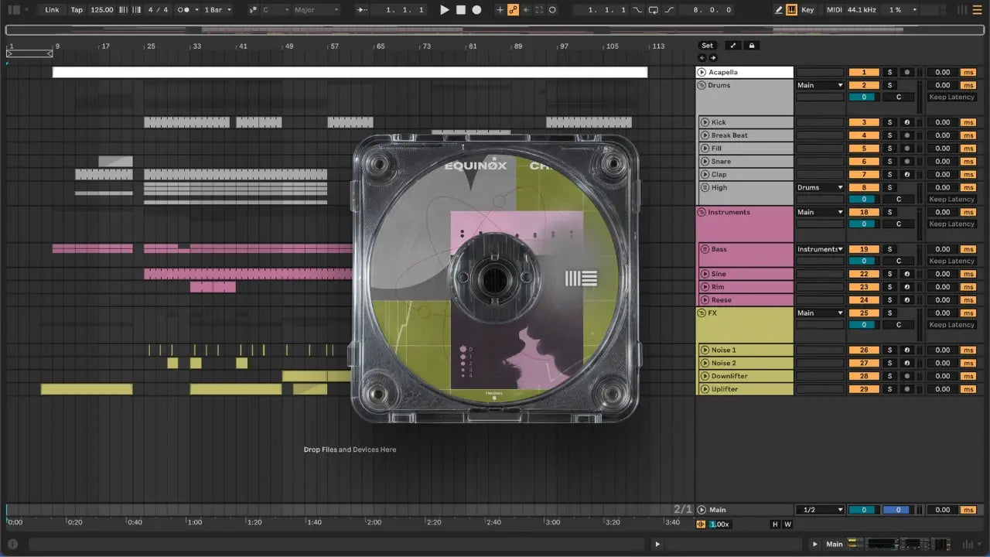Fold the Instruments group track

[702, 212]
